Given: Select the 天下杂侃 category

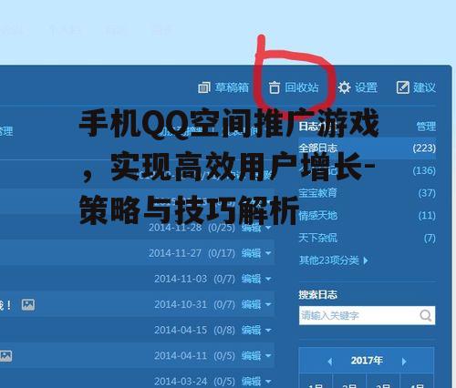Looking at the screenshot, I should (x=318, y=238).
